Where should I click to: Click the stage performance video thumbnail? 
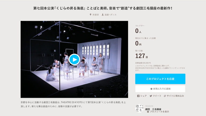point(74,59)
